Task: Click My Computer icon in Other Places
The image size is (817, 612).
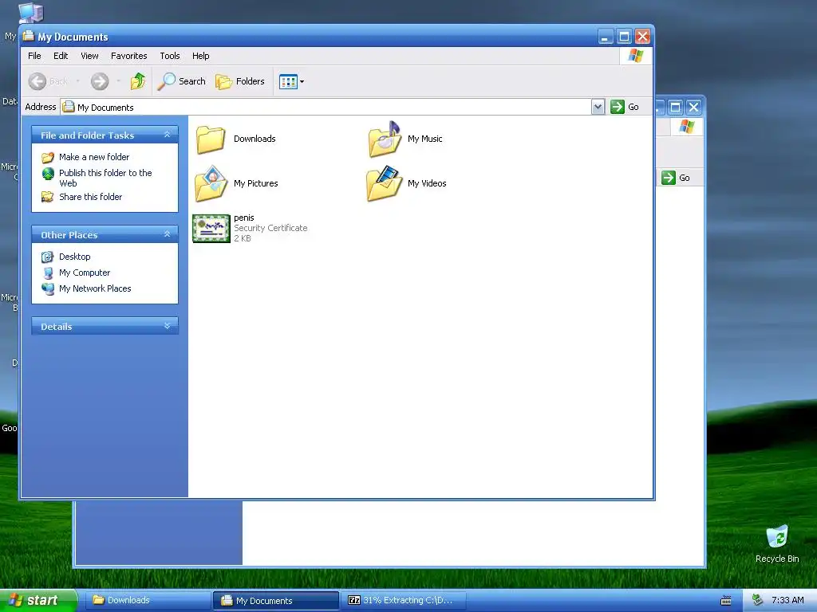Action: [x=48, y=273]
